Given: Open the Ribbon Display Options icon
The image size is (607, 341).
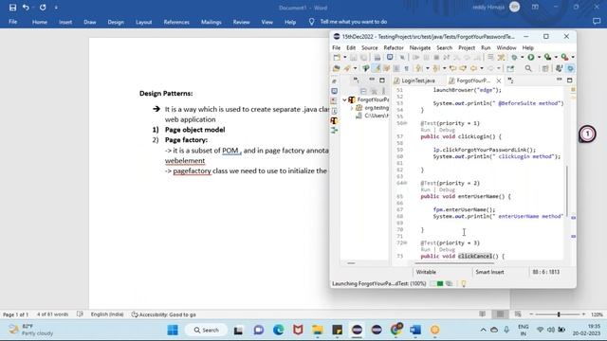Looking at the screenshot, I should [x=535, y=7].
